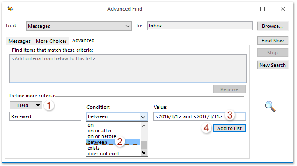Open the Field dropdown button

(x=26, y=105)
